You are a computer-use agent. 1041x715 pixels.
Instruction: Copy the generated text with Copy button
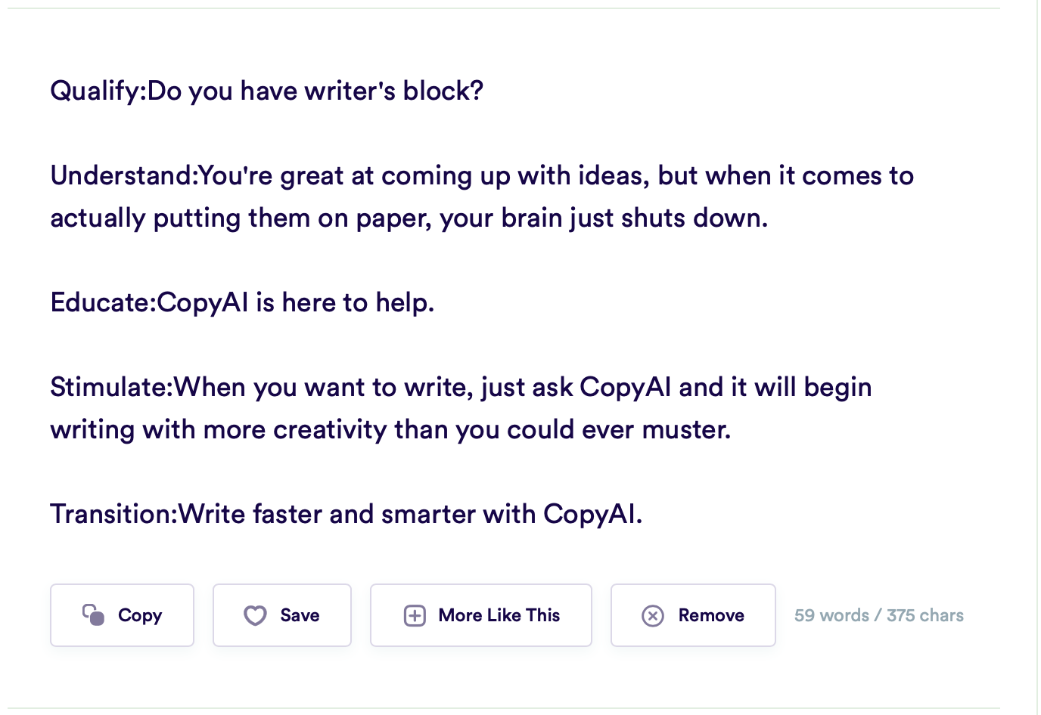[122, 615]
